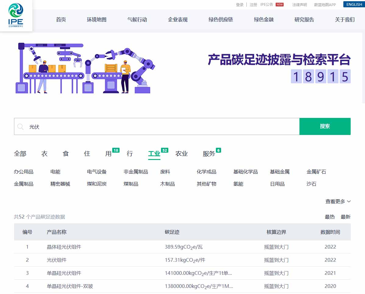
Task: Expand 查看更多 category list
Action: click(338, 201)
